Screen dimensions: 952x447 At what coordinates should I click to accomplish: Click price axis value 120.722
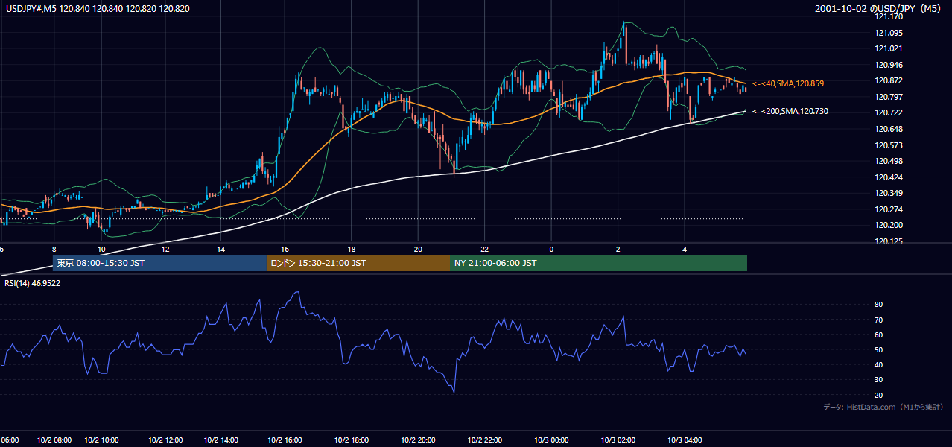coord(889,112)
